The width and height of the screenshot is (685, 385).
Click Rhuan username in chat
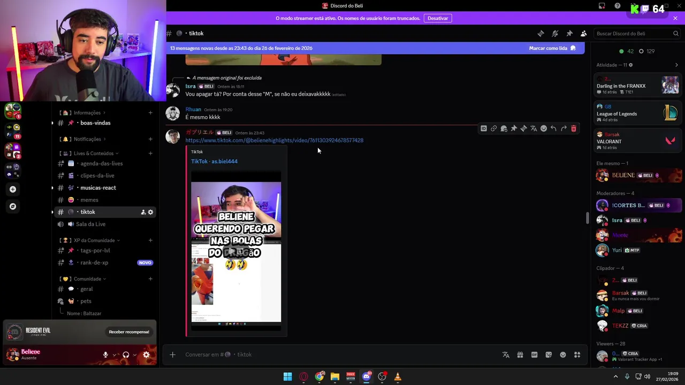click(193, 110)
